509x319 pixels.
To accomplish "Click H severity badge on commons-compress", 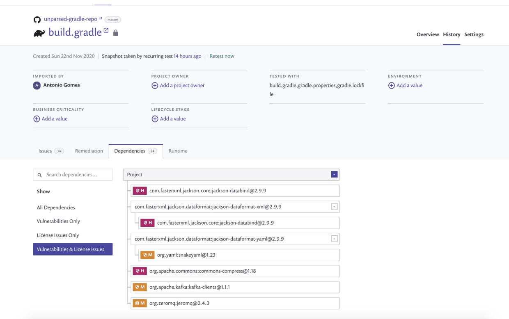I will point(140,271).
